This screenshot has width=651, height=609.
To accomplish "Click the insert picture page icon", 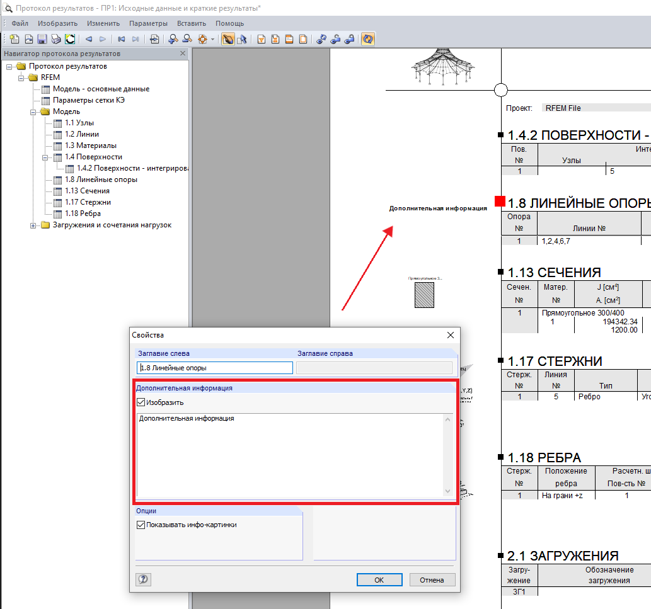I will (x=28, y=39).
